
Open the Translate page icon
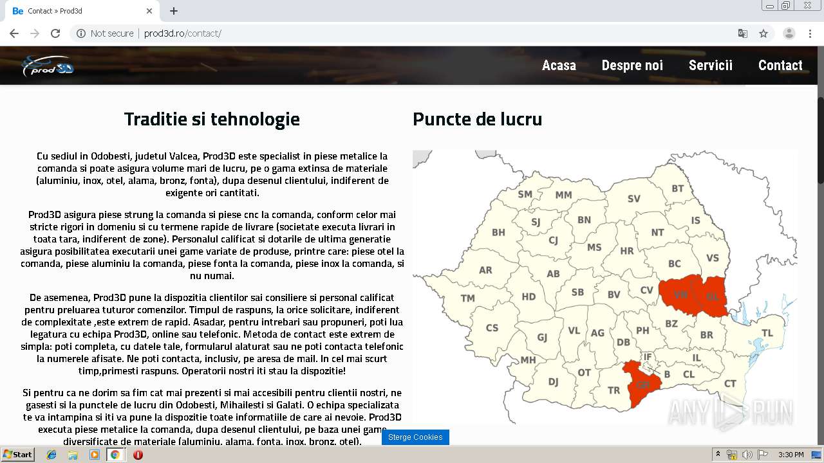pyautogui.click(x=742, y=33)
